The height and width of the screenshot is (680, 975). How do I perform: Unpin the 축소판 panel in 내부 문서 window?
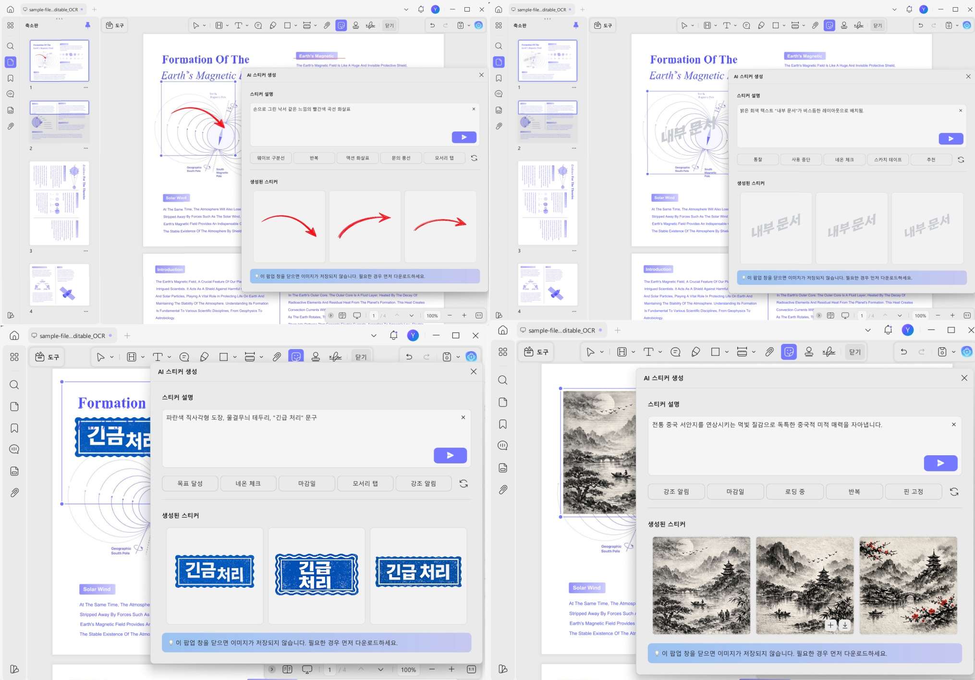(x=575, y=25)
